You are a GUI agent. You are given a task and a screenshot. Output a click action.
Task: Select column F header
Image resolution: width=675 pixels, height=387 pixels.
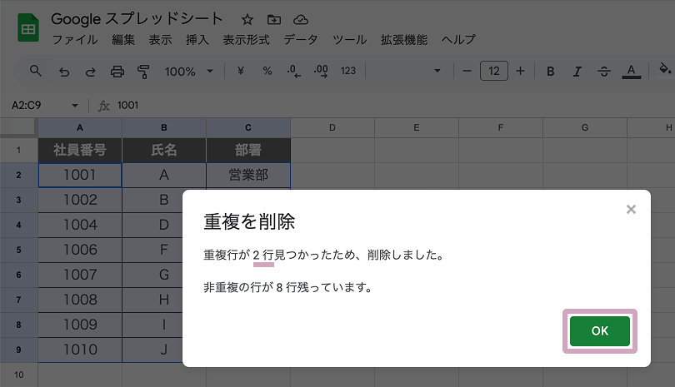click(x=501, y=127)
